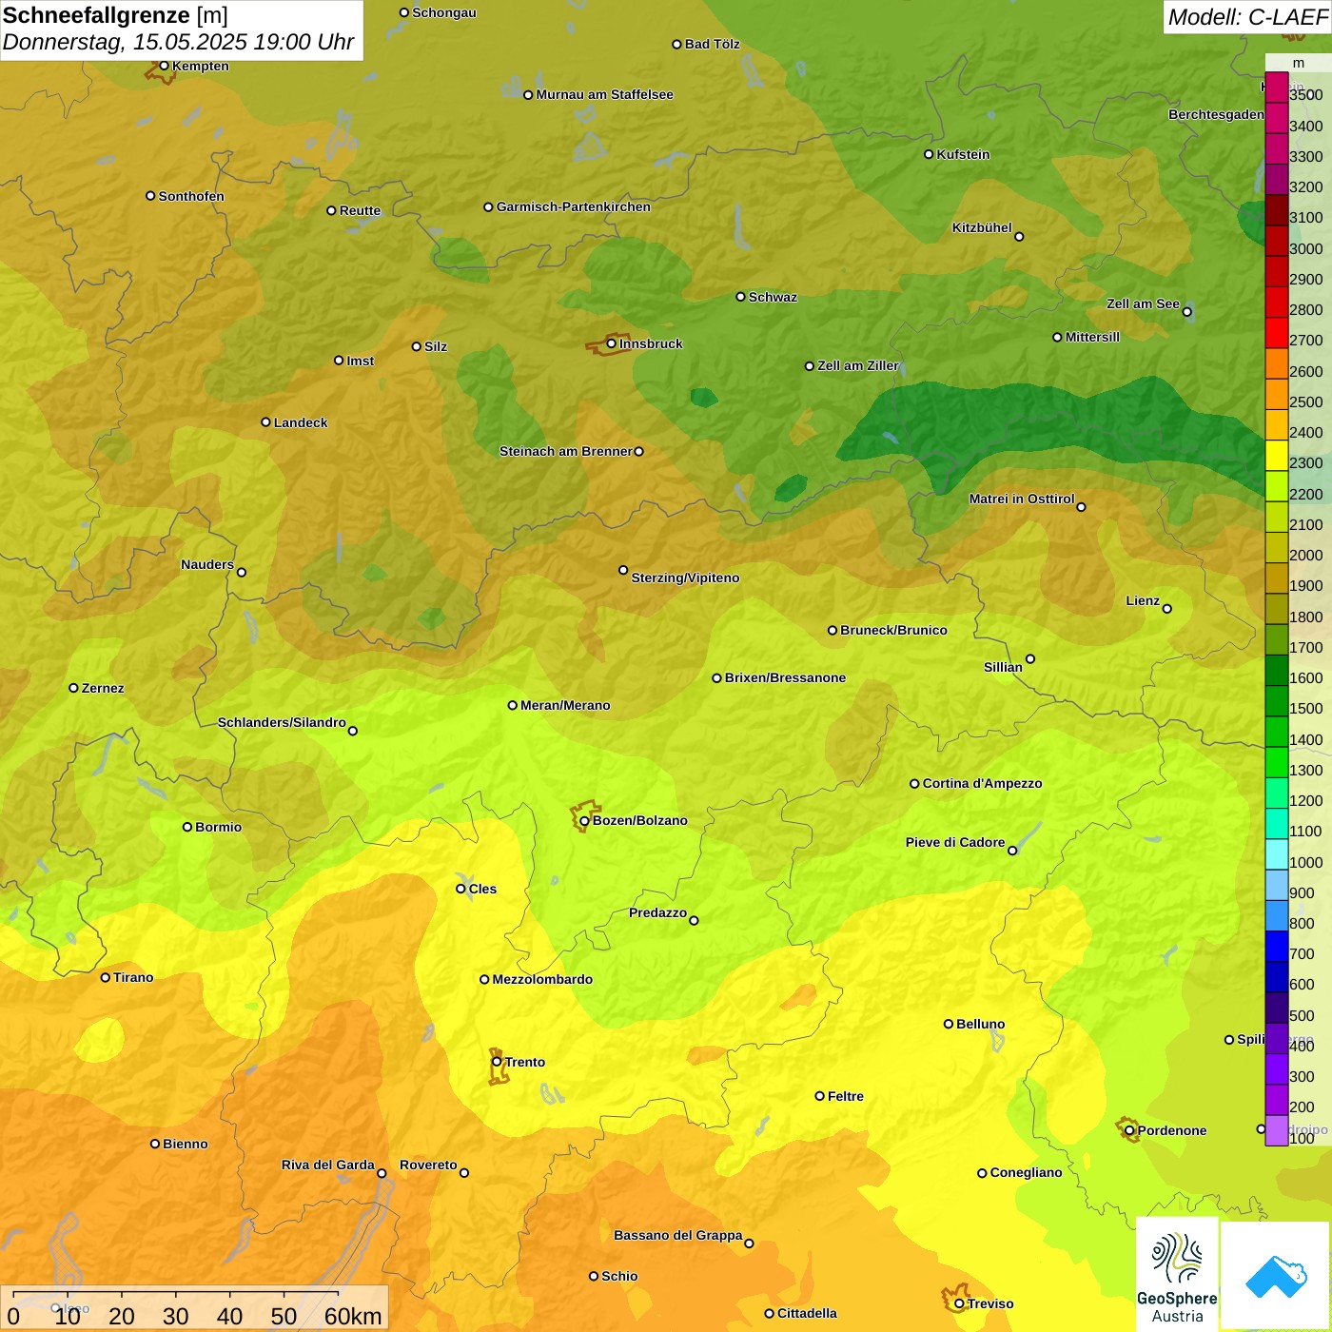Viewport: 1332px width, 1332px height.
Task: Click the GeoSphere Austria logo
Action: (1177, 1273)
